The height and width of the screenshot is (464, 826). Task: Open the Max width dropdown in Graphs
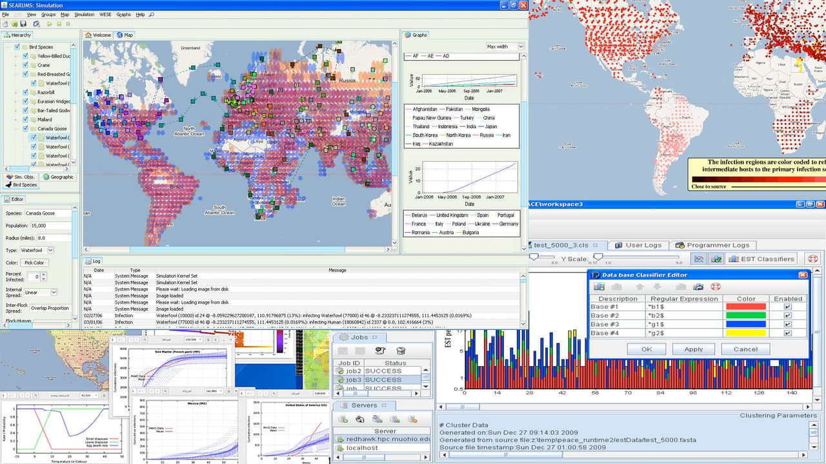(520, 46)
